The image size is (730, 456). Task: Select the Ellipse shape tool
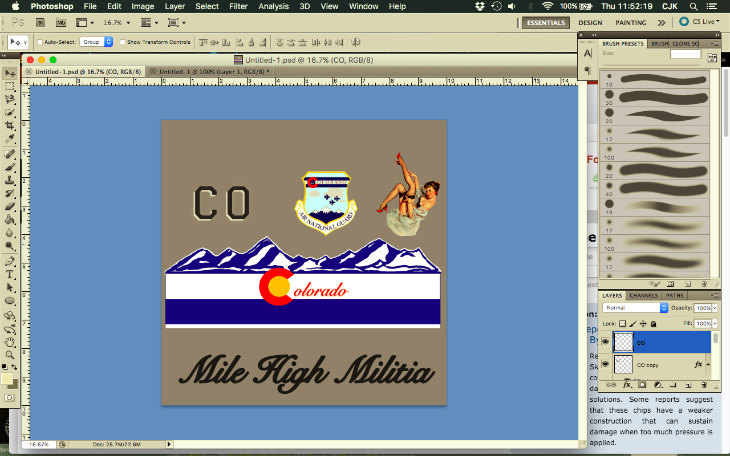(x=10, y=300)
